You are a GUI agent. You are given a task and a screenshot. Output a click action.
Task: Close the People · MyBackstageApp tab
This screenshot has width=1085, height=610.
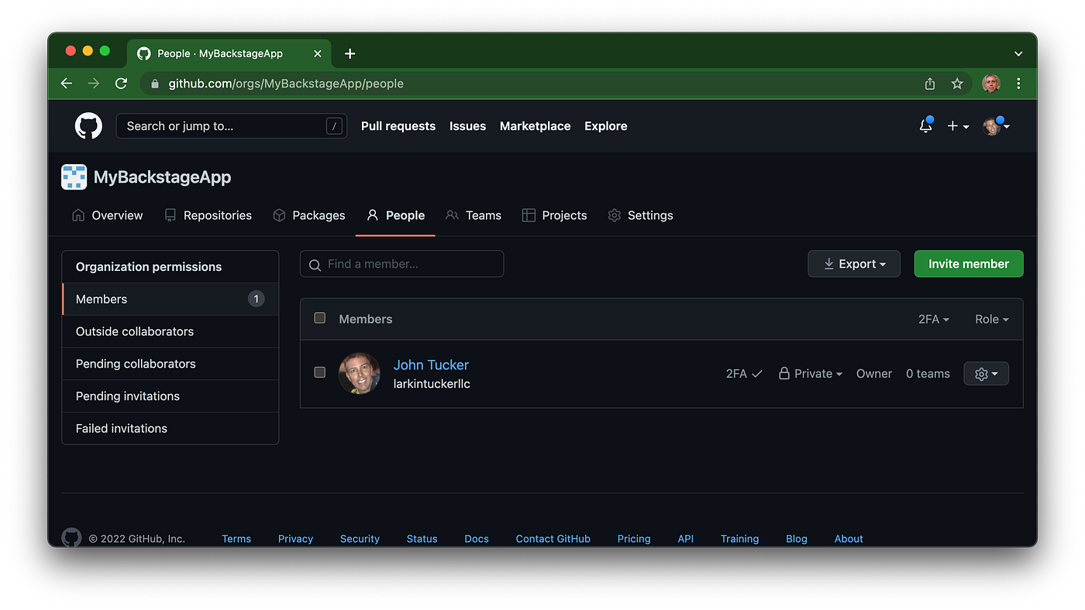[318, 53]
